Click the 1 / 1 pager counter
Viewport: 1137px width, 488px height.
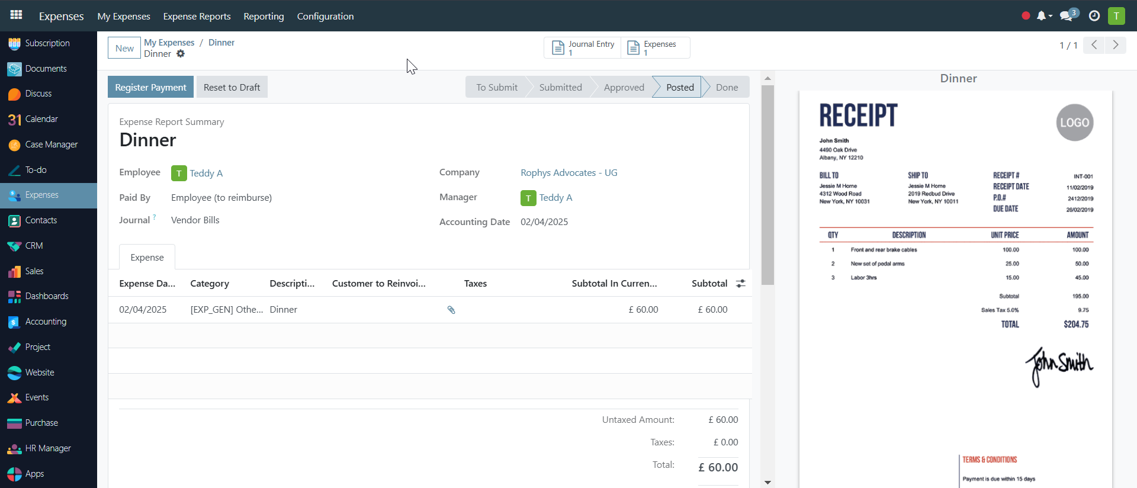pyautogui.click(x=1068, y=45)
